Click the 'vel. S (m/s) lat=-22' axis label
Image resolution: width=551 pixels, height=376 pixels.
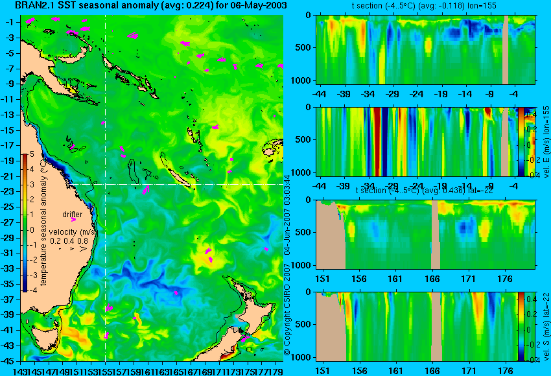pos(546,327)
